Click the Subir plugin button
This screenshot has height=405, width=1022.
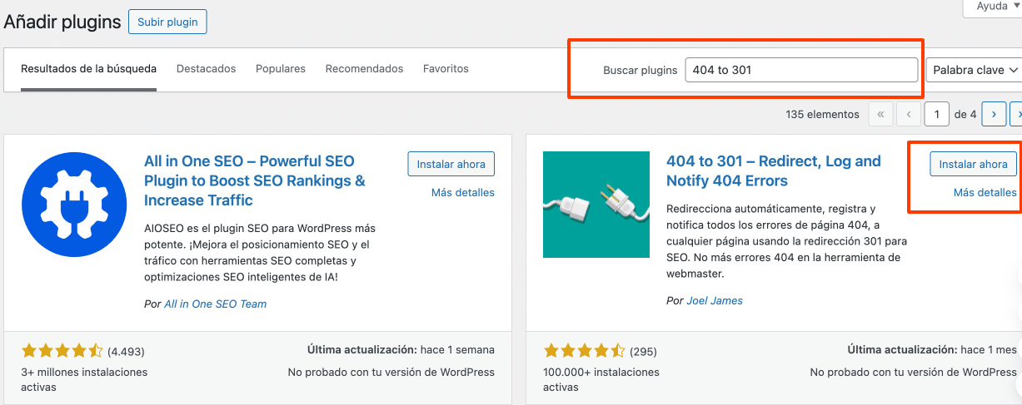pyautogui.click(x=167, y=22)
